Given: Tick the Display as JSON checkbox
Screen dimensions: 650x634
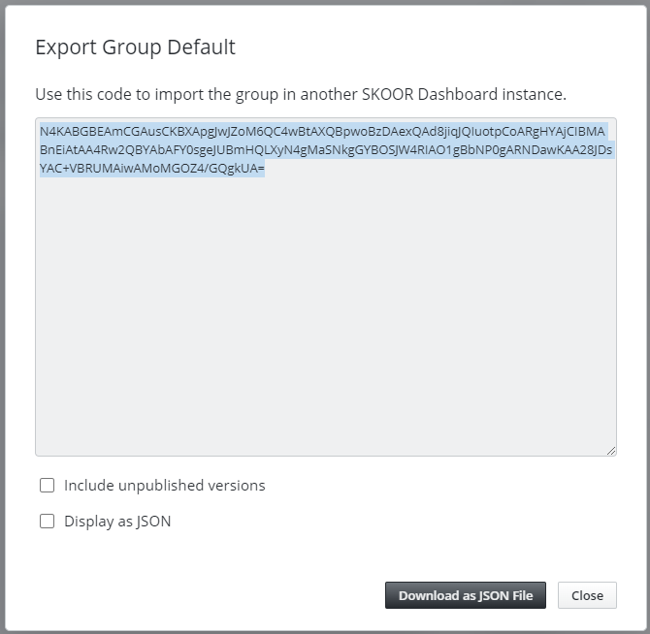Looking at the screenshot, I should coord(47,522).
